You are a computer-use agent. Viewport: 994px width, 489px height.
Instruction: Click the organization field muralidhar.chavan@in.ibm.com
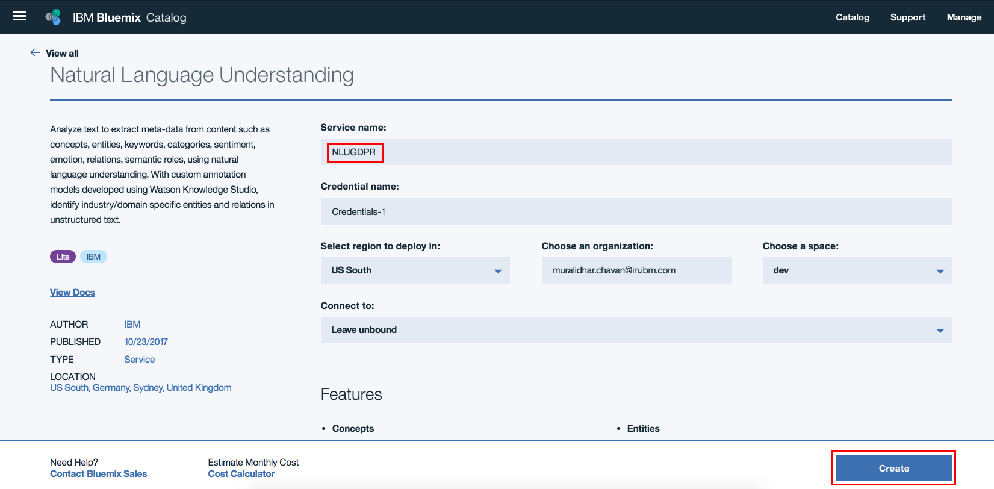(x=636, y=270)
